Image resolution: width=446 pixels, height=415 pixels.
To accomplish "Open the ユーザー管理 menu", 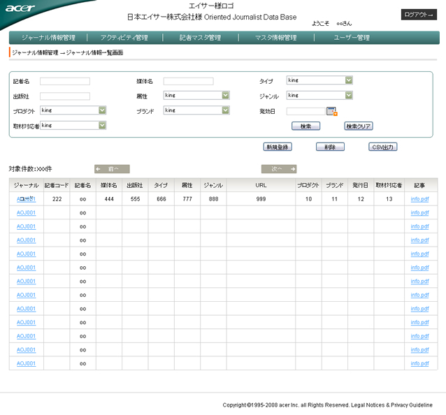I will pos(352,38).
